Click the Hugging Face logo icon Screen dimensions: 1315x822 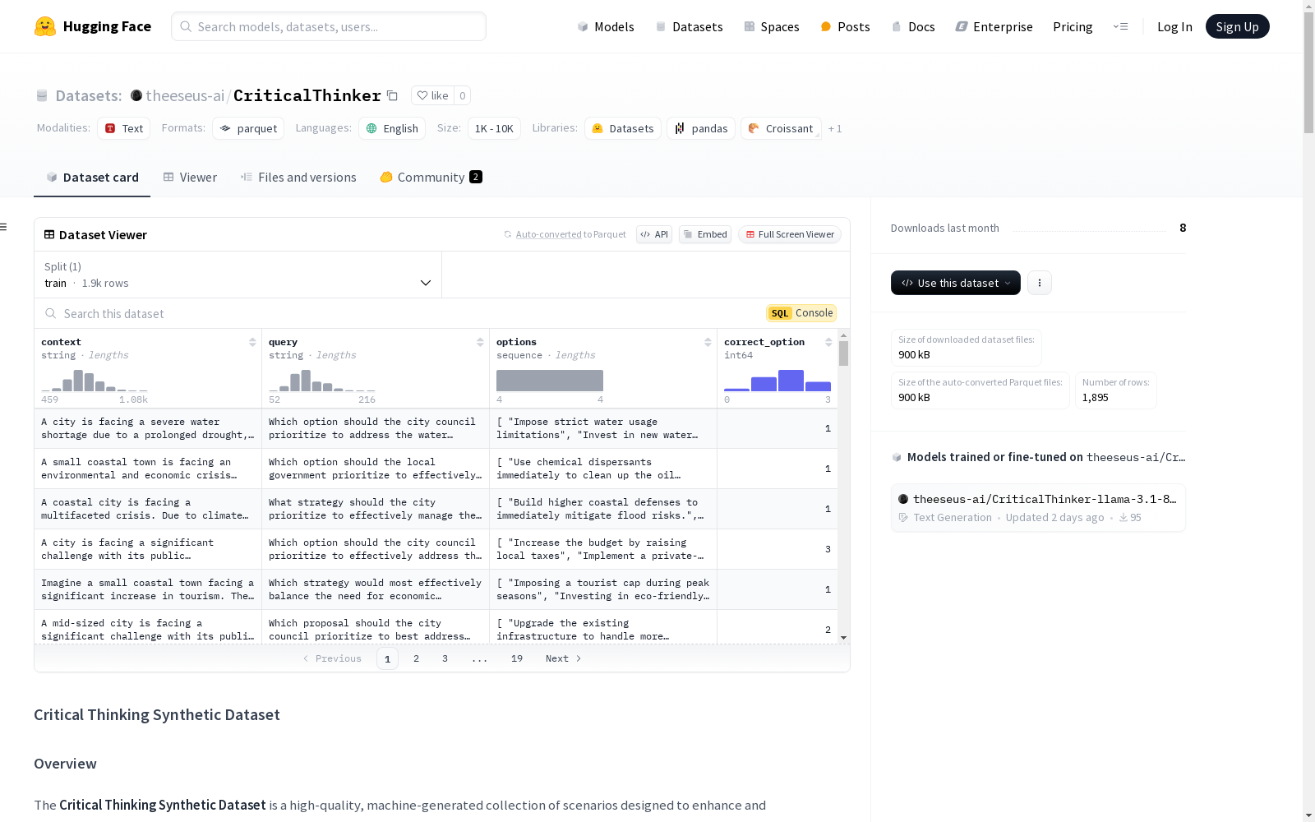[x=45, y=26]
